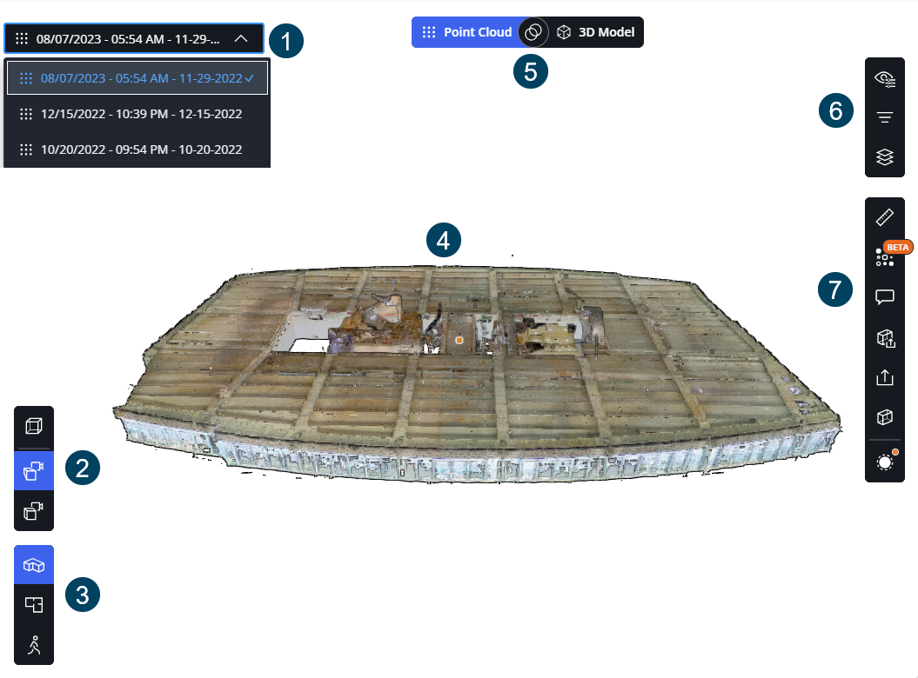Switch to the 3D Model tab
The image size is (918, 678).
595,32
